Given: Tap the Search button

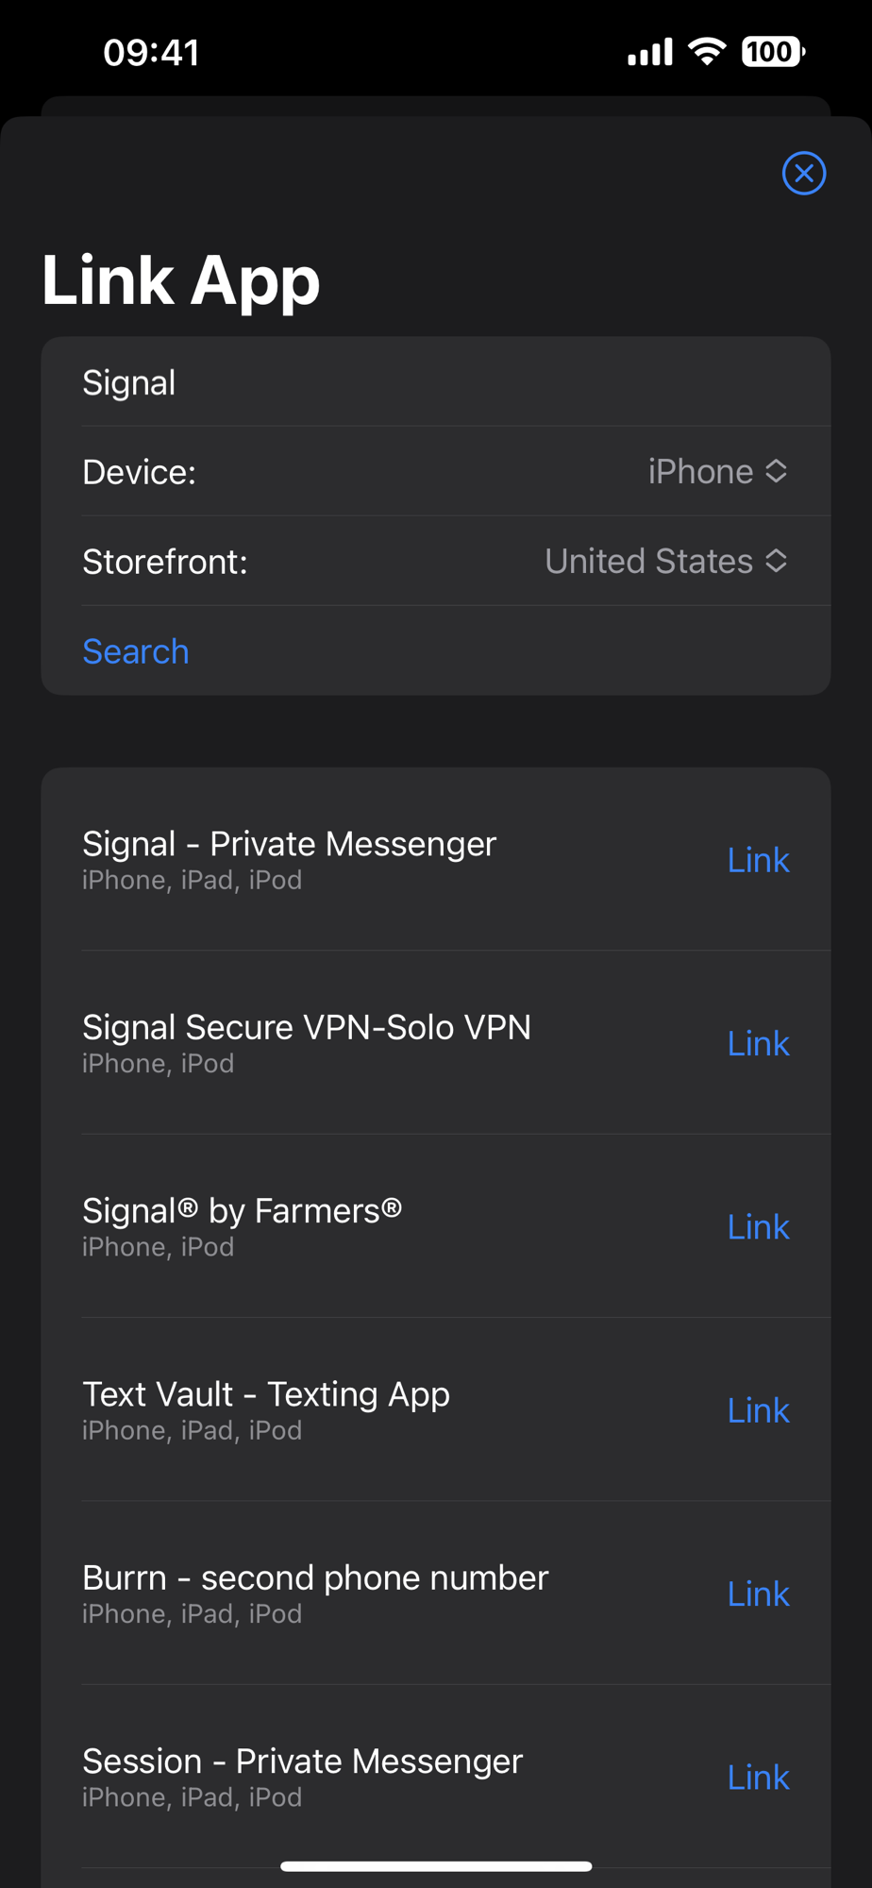Looking at the screenshot, I should [136, 651].
